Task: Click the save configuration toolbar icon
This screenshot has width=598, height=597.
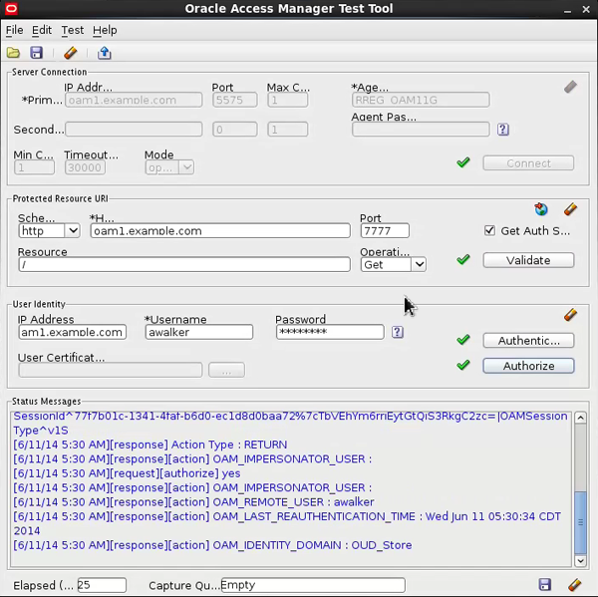Action: [36, 53]
